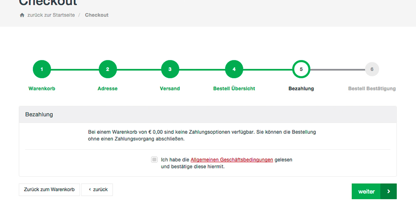The image size is (416, 217).
Task: Go to step 1 circle Warenkorb
Action: click(42, 69)
